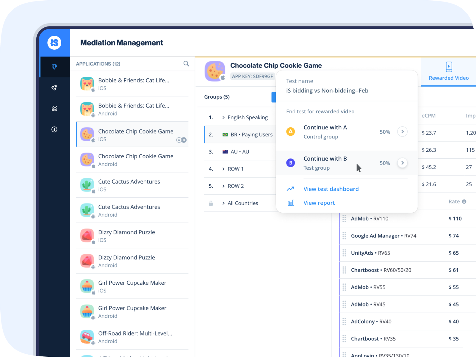The width and height of the screenshot is (476, 357).
Task: Click the $ 110 rate value
Action: point(455,219)
